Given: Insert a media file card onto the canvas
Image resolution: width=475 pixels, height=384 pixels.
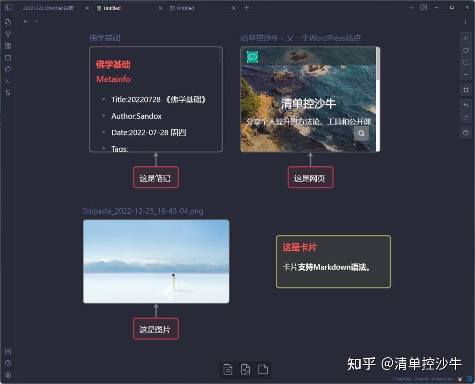Looking at the screenshot, I should tap(245, 369).
